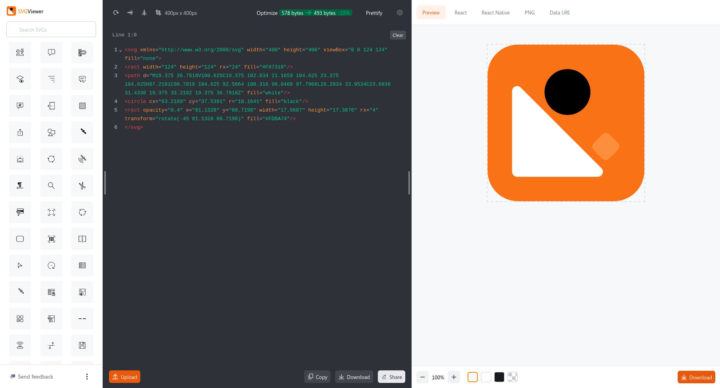Open the overflow menu beside Send feedback
Viewport: 720px width, 388px height.
pos(87,376)
